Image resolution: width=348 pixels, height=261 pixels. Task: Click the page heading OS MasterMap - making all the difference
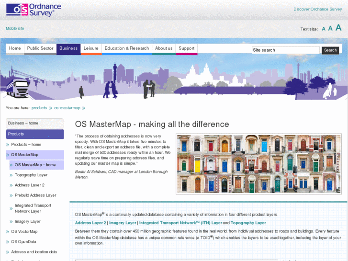pos(152,124)
